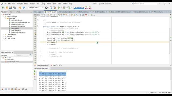Click the first garbage collection icon after memory bar
The width and height of the screenshot is (172, 96).
(86, 8)
